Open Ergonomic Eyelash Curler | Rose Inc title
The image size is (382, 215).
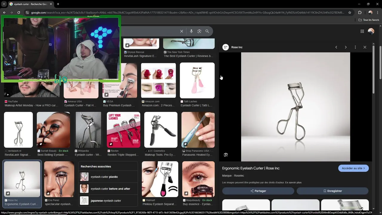click(x=251, y=168)
